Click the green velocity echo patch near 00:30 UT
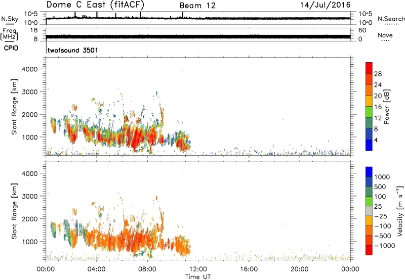 pyautogui.click(x=54, y=229)
